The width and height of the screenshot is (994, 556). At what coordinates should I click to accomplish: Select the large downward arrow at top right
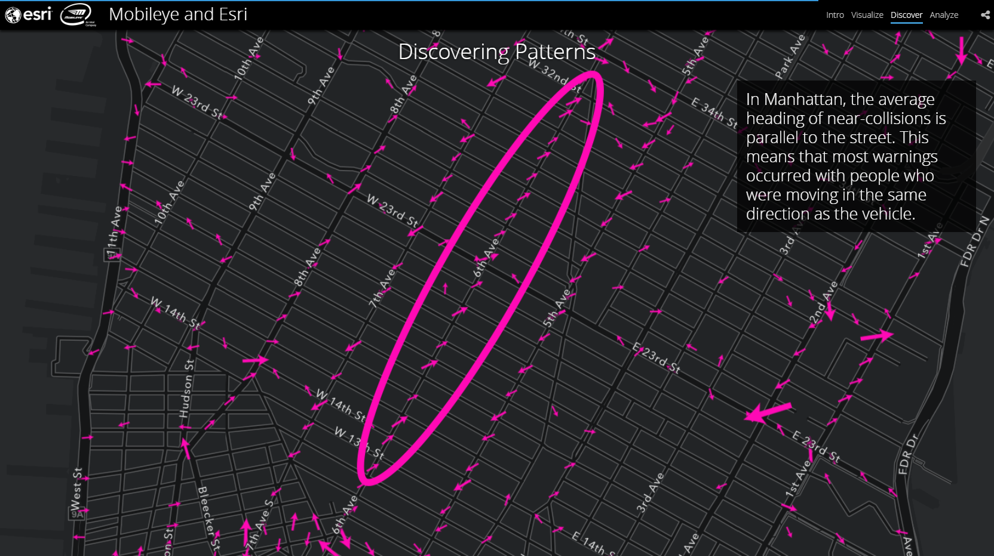(961, 50)
